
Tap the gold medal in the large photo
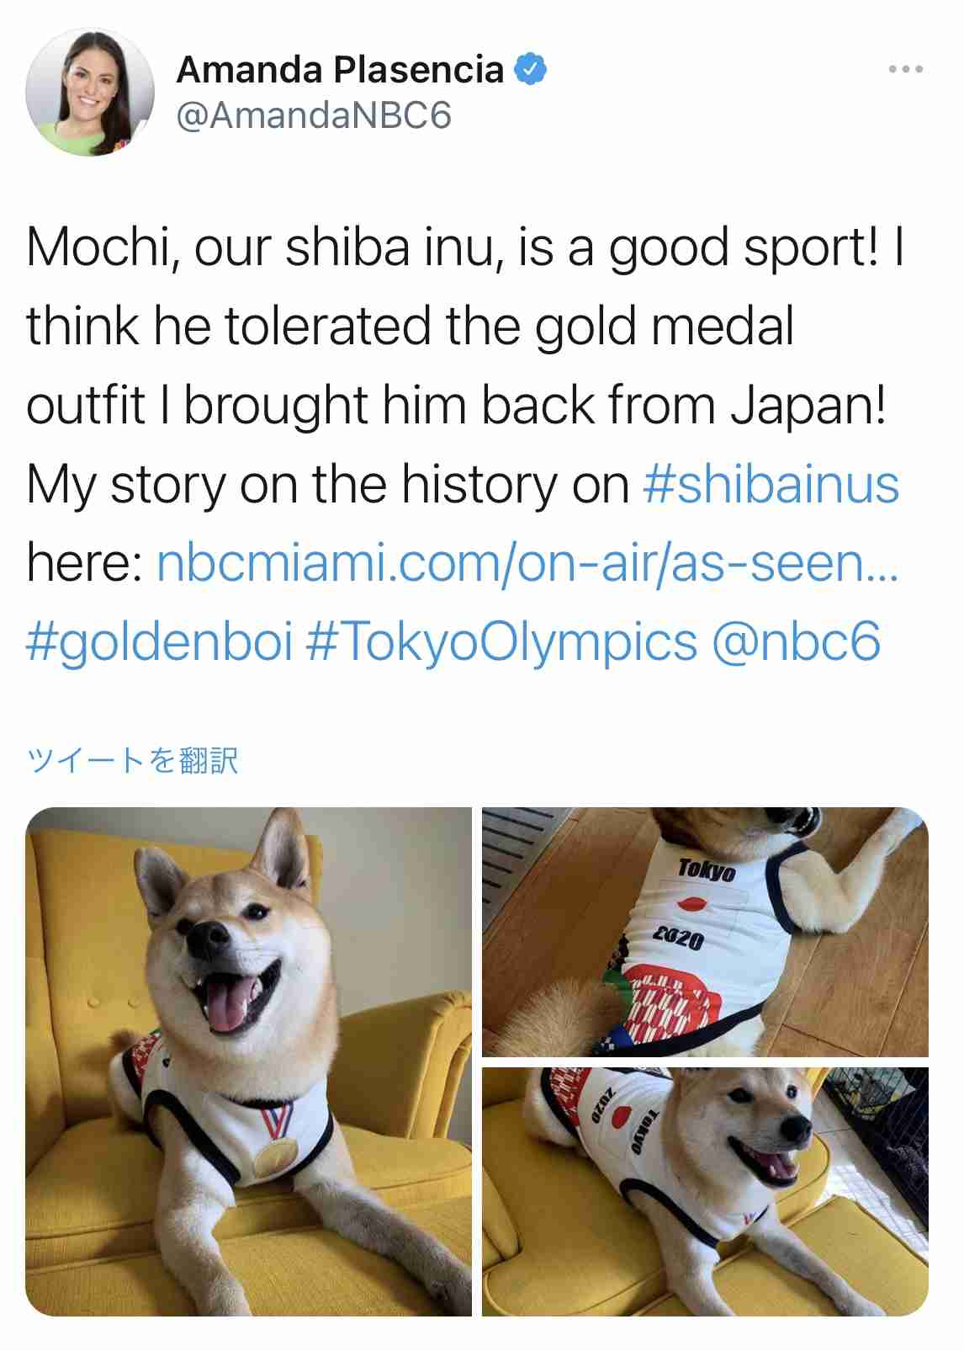point(274,1158)
